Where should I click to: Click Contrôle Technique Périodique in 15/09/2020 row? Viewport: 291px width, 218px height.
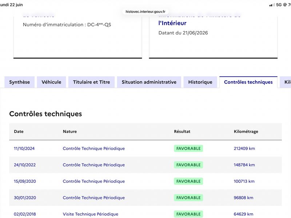[94, 181]
